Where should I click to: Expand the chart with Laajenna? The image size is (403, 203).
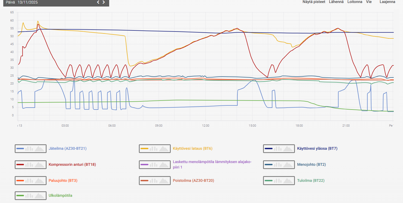[x=387, y=2]
